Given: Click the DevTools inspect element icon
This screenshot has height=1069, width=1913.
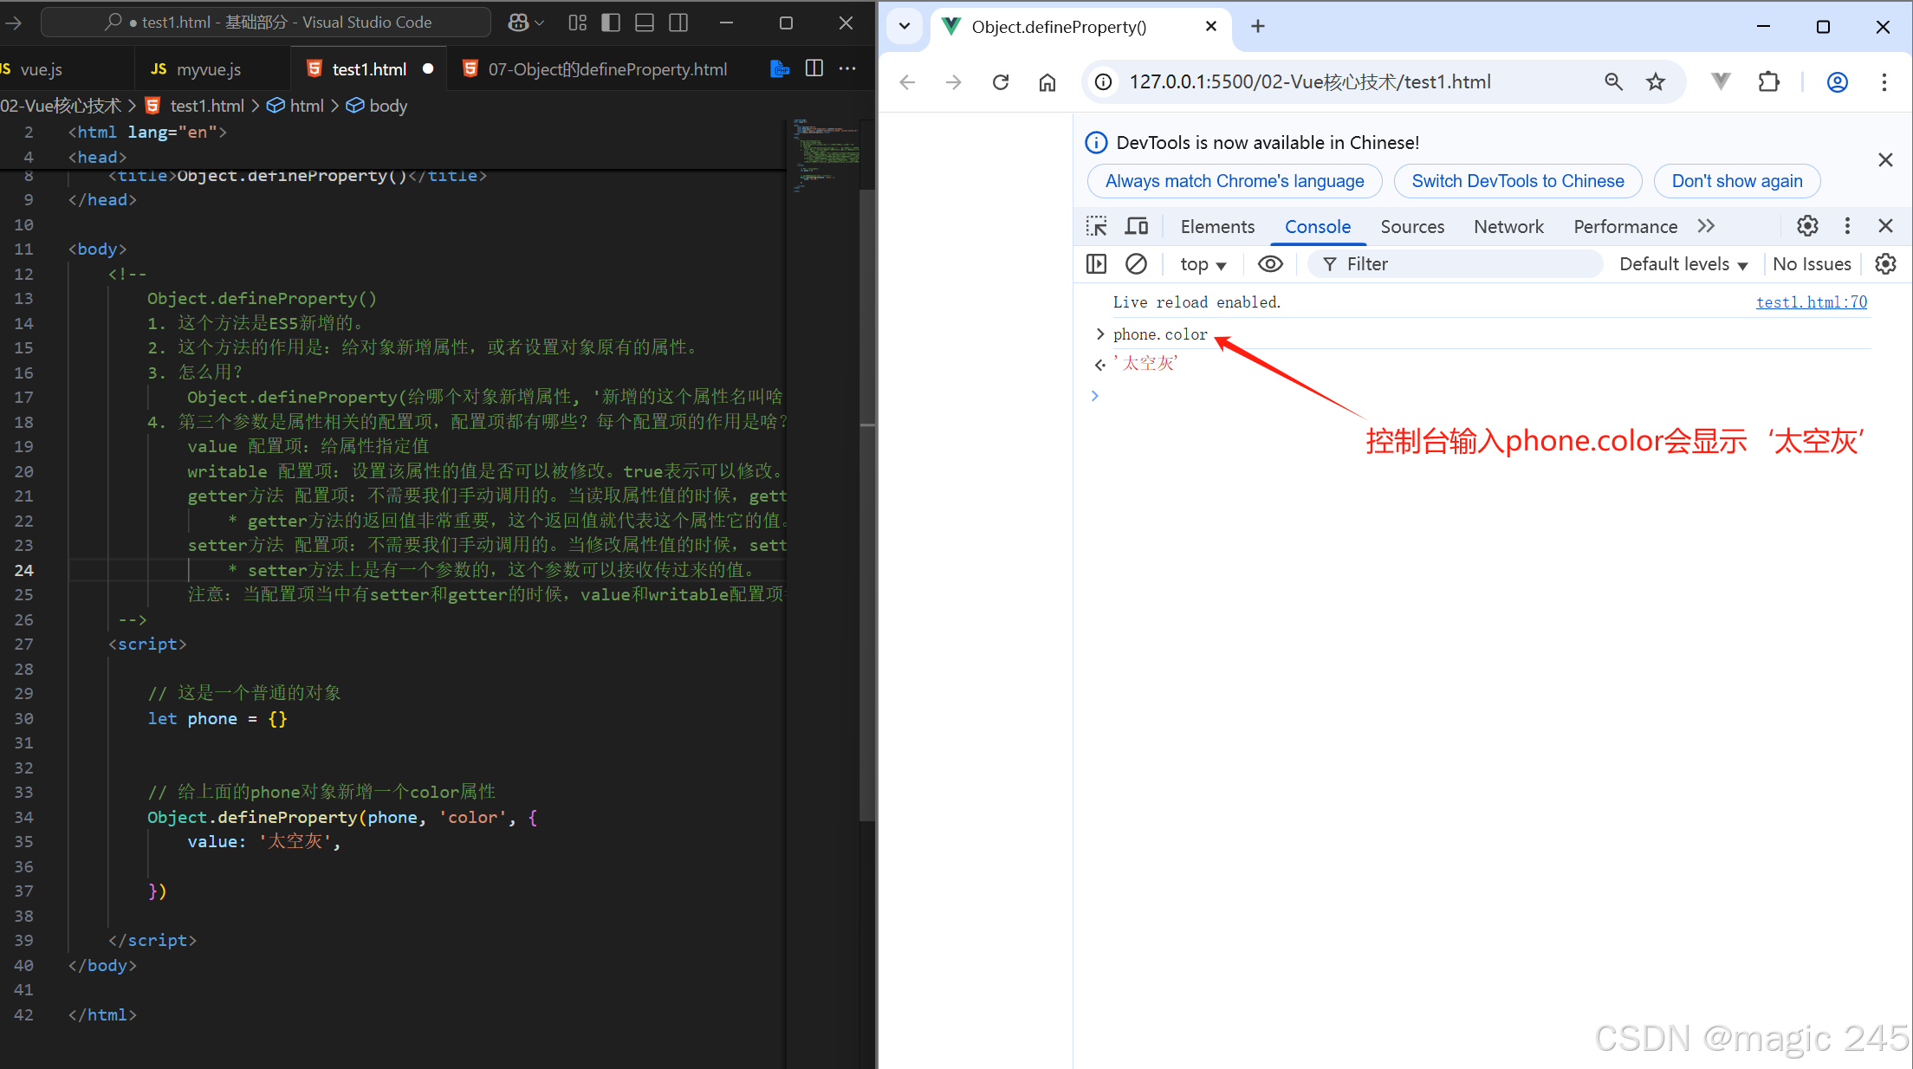Looking at the screenshot, I should pos(1096,226).
